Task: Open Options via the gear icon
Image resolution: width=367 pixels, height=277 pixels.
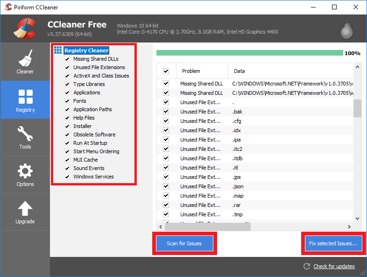Action: 25,171
